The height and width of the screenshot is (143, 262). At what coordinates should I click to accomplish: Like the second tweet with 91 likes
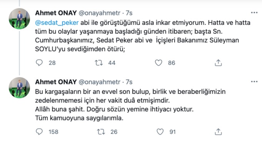(x=160, y=131)
